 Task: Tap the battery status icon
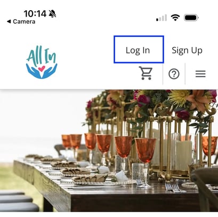tap(191, 18)
